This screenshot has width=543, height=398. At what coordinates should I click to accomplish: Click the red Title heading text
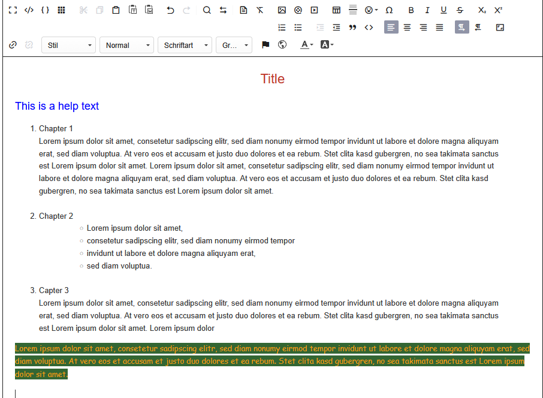pyautogui.click(x=272, y=79)
